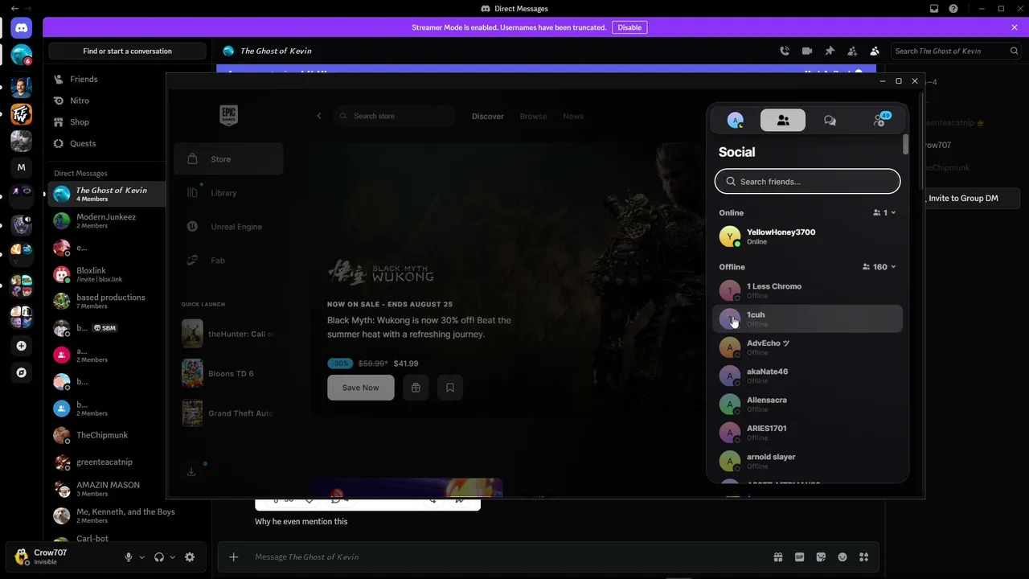Screen dimensions: 1029x579
Task: Open Epic social profile avatar tab
Action: point(735,121)
